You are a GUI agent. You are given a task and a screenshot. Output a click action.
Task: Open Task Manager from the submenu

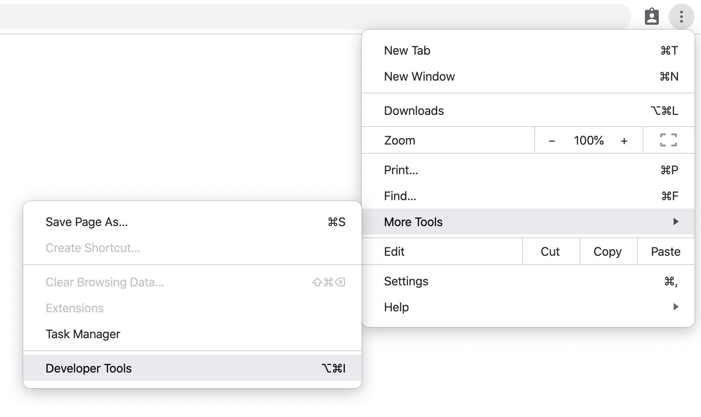coord(192,334)
